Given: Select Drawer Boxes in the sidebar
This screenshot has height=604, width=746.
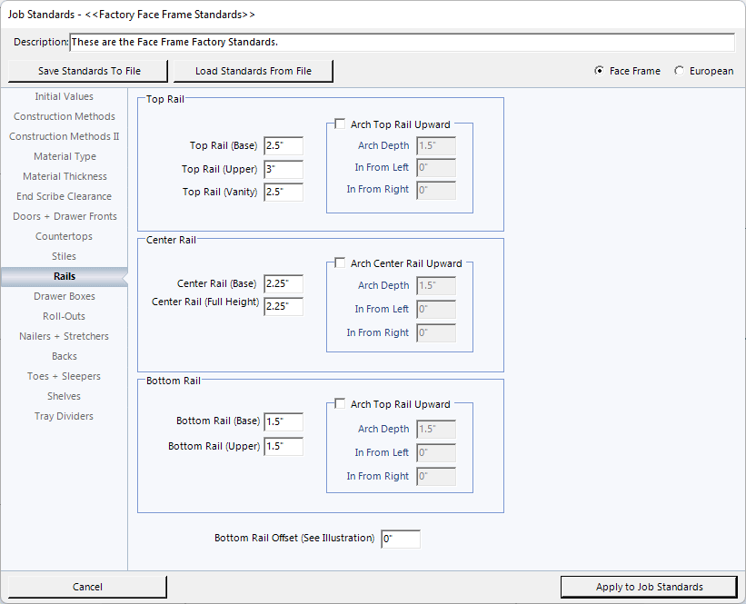Looking at the screenshot, I should (64, 296).
